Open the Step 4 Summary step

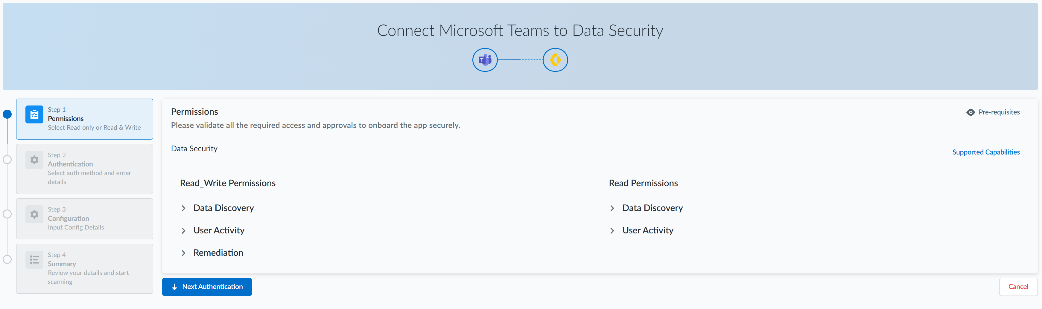click(x=85, y=268)
